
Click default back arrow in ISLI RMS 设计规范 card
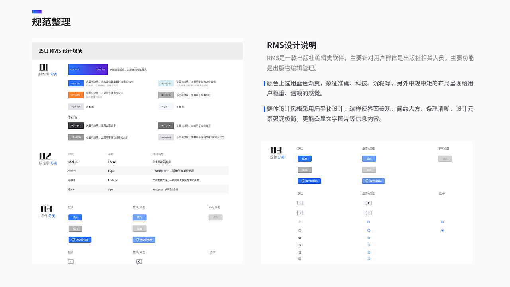pyautogui.click(x=71, y=261)
